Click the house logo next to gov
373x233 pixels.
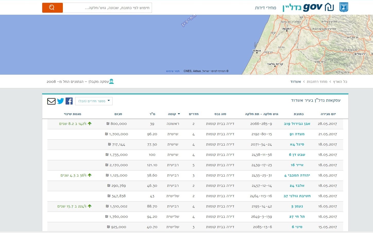329,7
